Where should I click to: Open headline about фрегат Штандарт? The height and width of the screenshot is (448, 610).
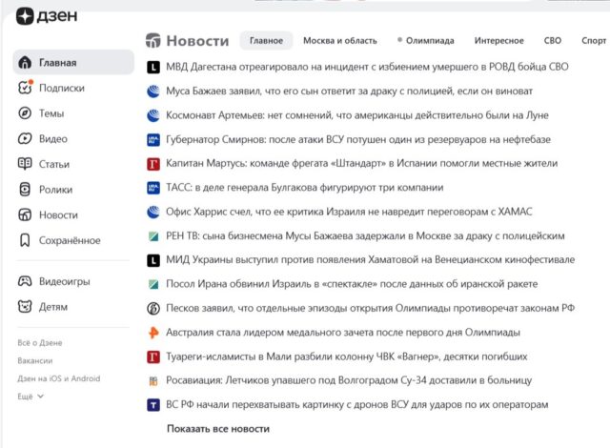point(361,163)
